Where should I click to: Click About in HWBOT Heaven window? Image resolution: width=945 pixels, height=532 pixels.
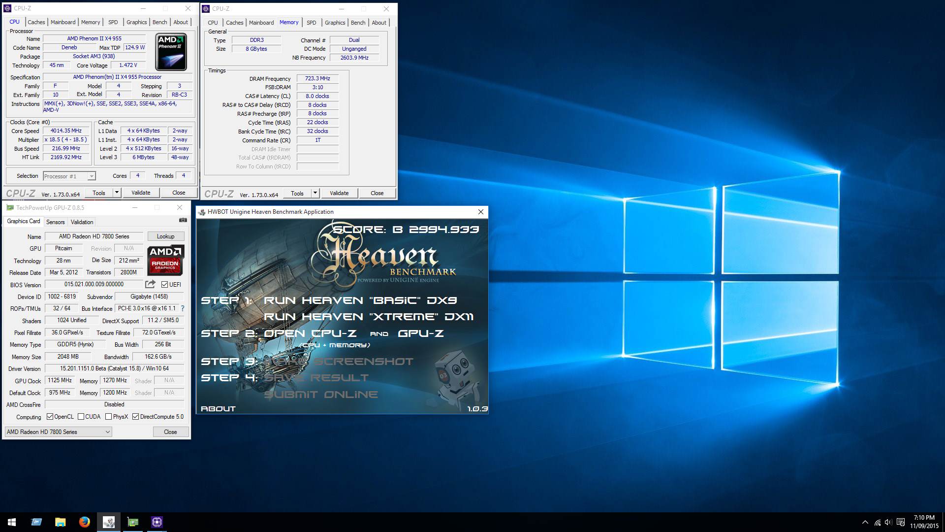(218, 408)
